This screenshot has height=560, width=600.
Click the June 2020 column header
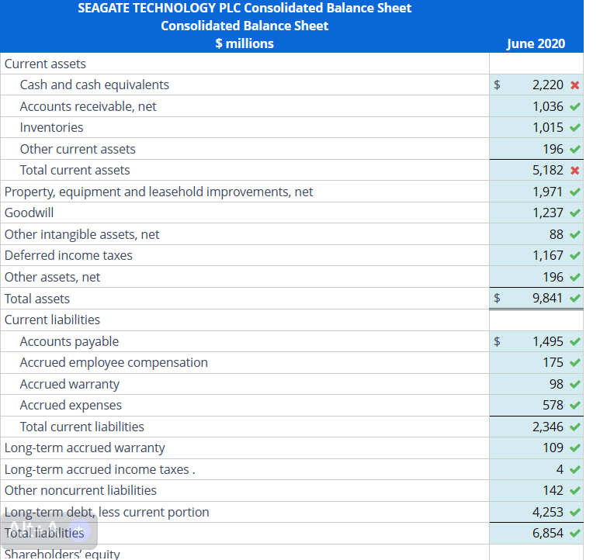[x=536, y=43]
